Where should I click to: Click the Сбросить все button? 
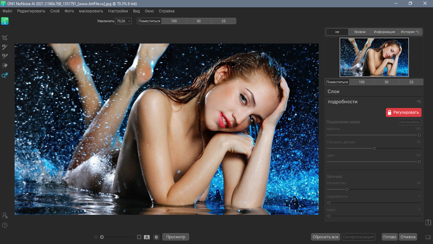click(325, 237)
